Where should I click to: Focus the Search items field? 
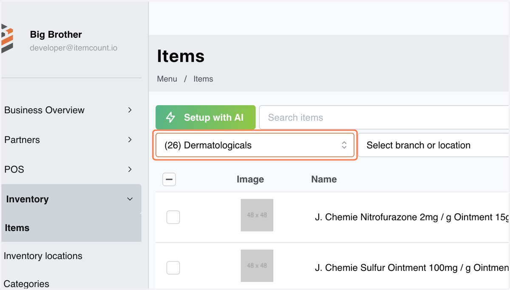[x=384, y=117]
